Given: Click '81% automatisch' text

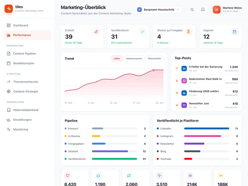Looking at the screenshot, I should 121,43.
